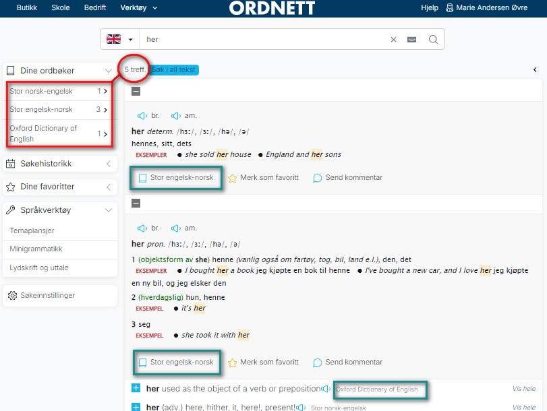Filter results by Stor engelsk-norsk in the sidebar
547x411 pixels.
[x=59, y=110]
